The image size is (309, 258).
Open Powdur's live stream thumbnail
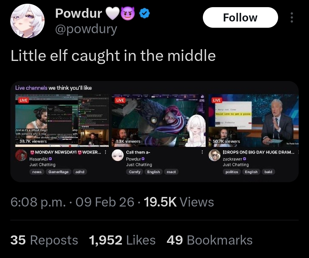[159, 120]
